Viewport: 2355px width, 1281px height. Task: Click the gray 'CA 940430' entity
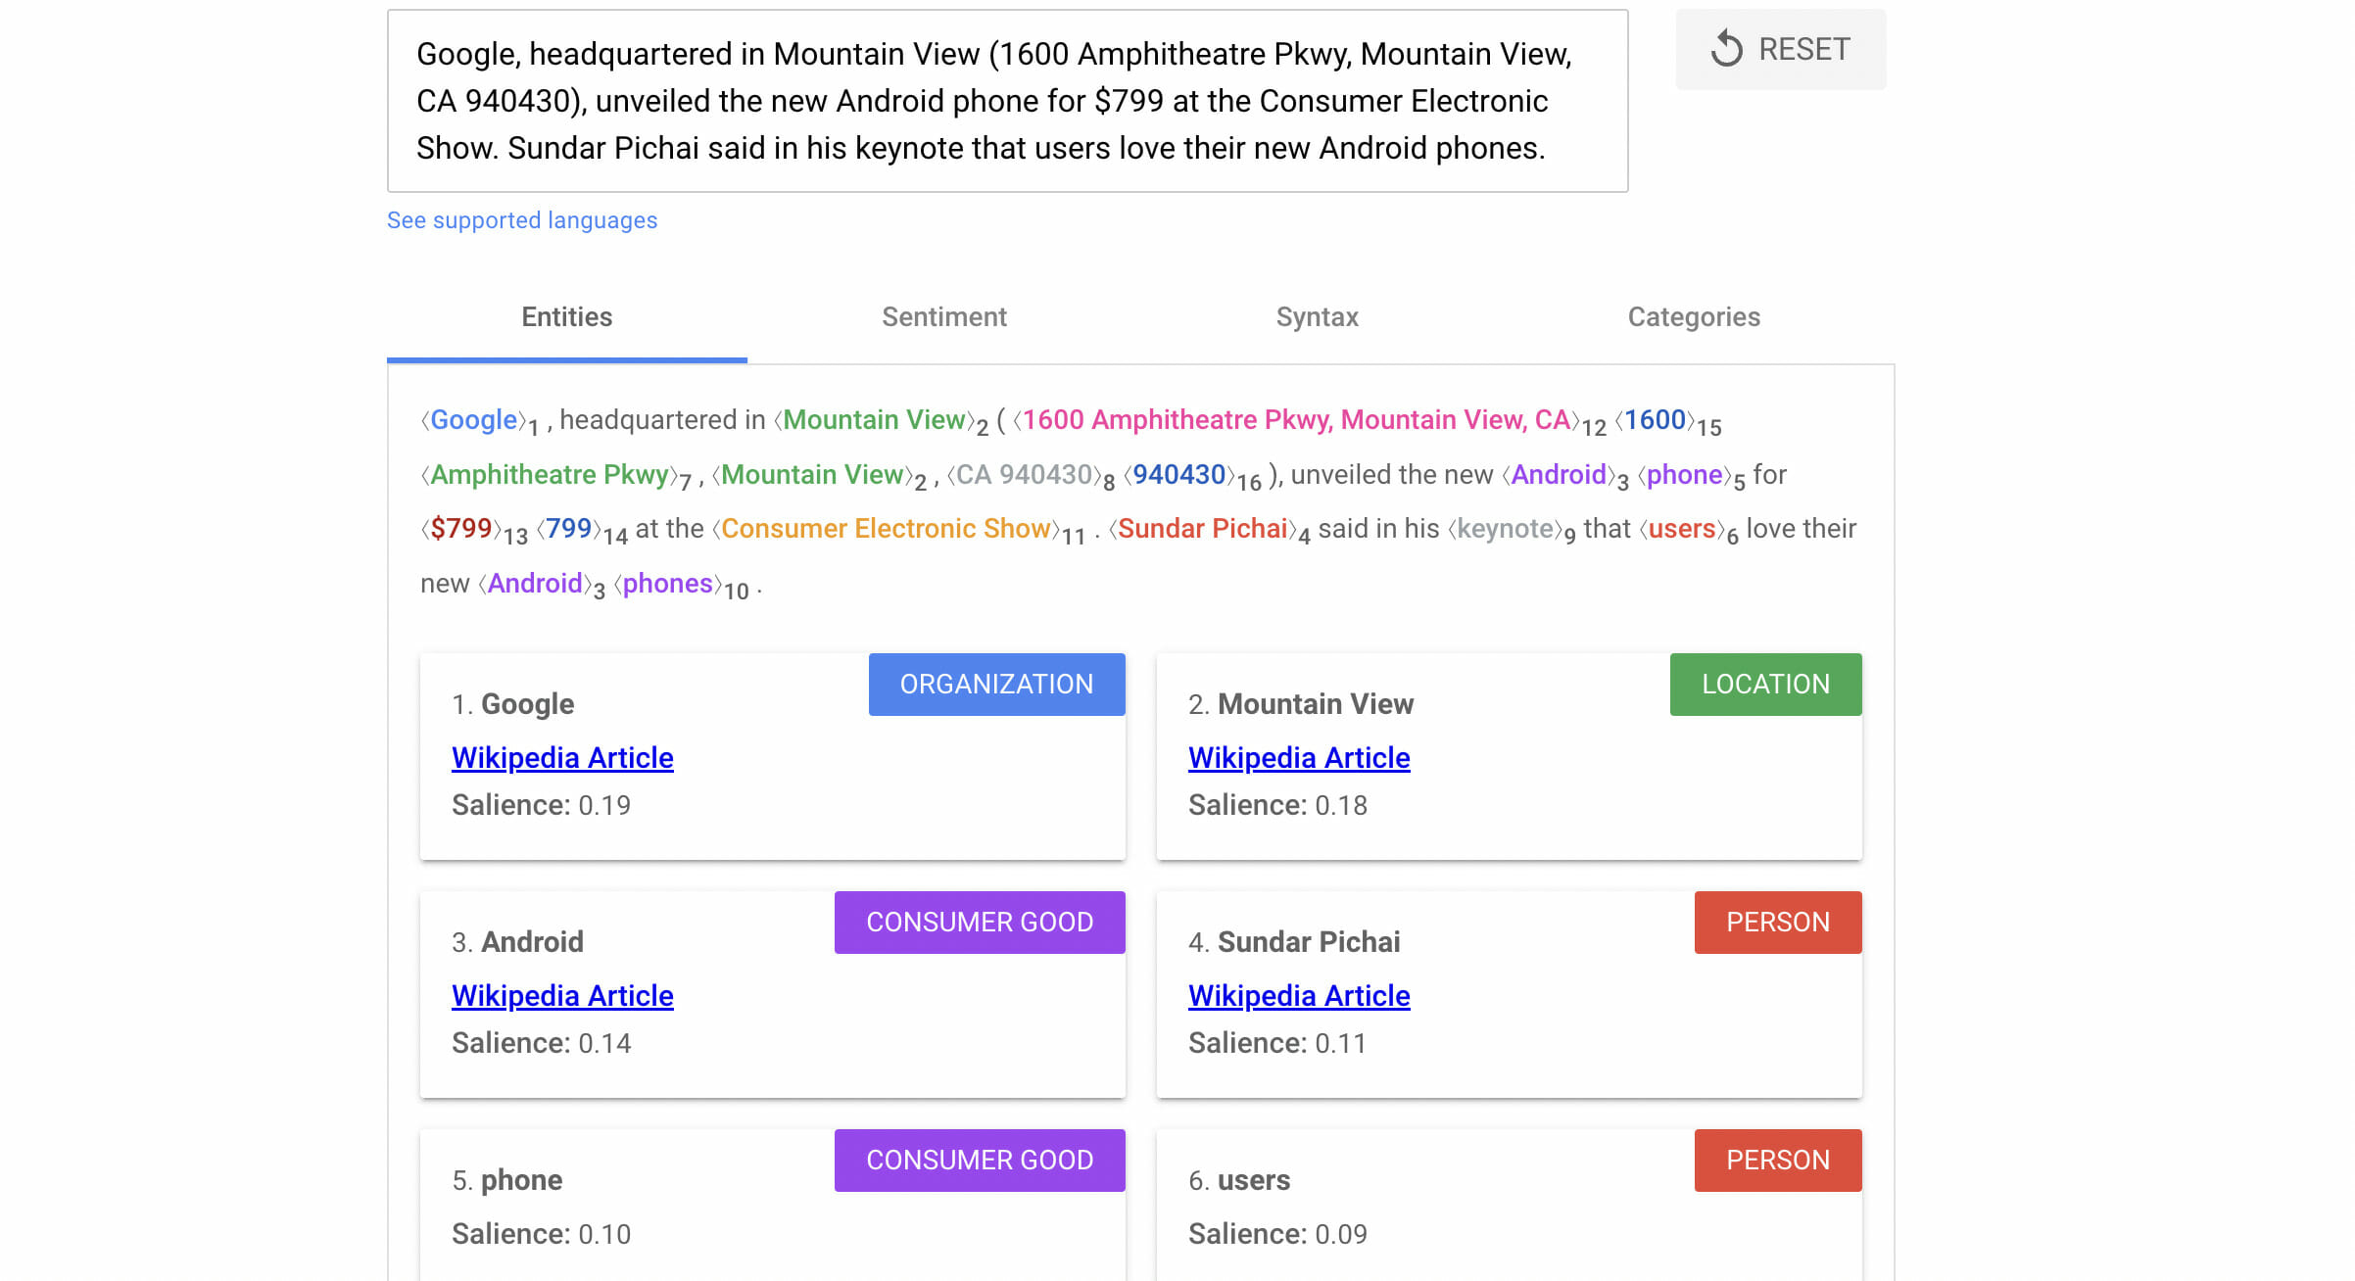1024,475
